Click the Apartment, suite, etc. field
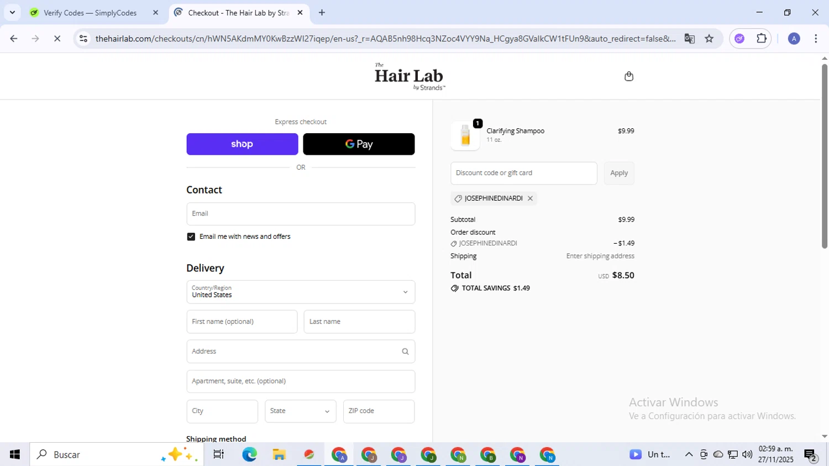 pos(301,381)
